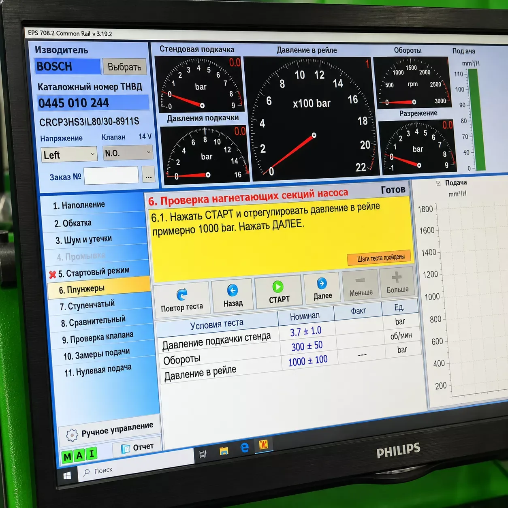Image resolution: width=508 pixels, height=508 pixels.
Task: Click nominal value 1000 ± 100
Action: point(308,360)
